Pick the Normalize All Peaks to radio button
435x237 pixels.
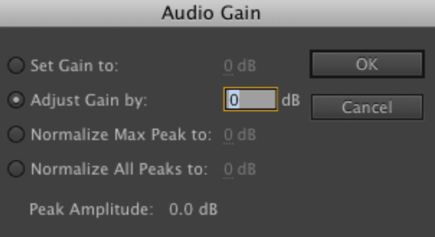[x=16, y=169]
